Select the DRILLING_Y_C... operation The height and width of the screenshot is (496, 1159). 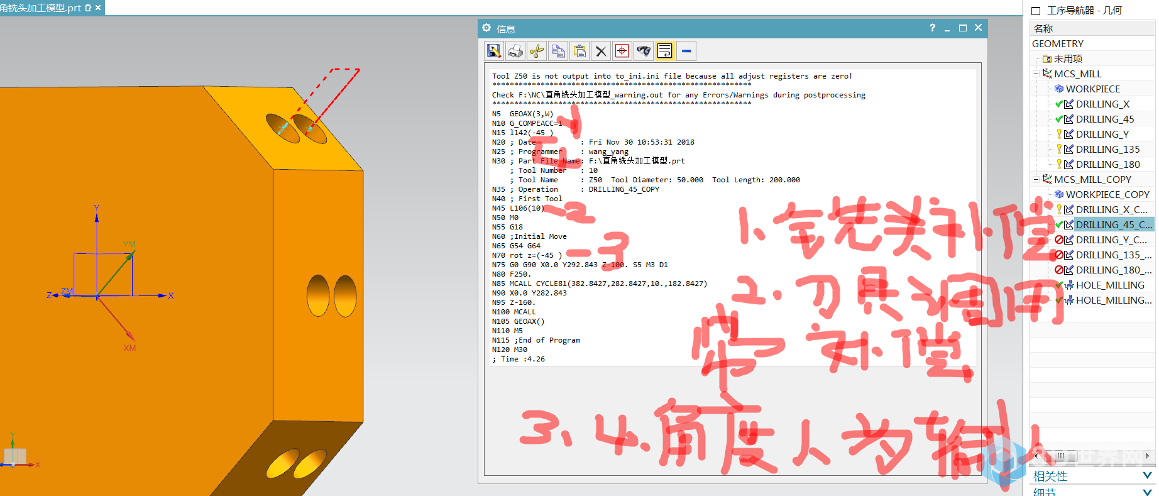click(1111, 240)
